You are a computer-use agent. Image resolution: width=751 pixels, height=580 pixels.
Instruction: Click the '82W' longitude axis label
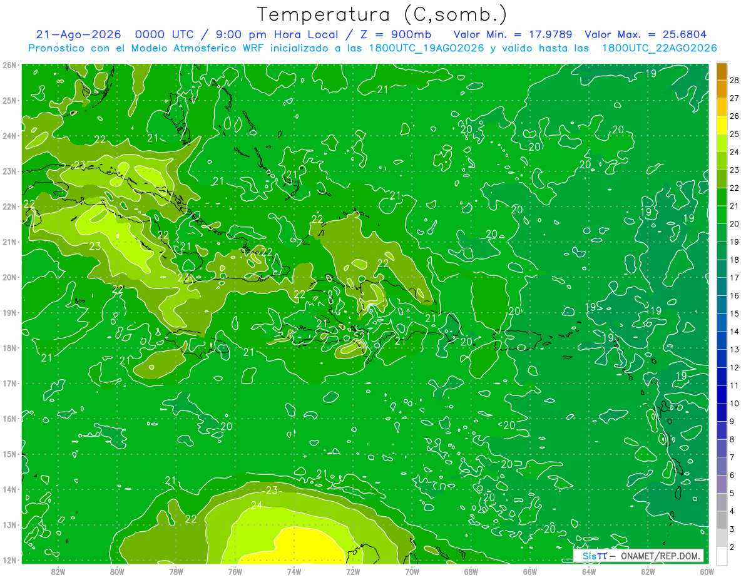(x=58, y=571)
